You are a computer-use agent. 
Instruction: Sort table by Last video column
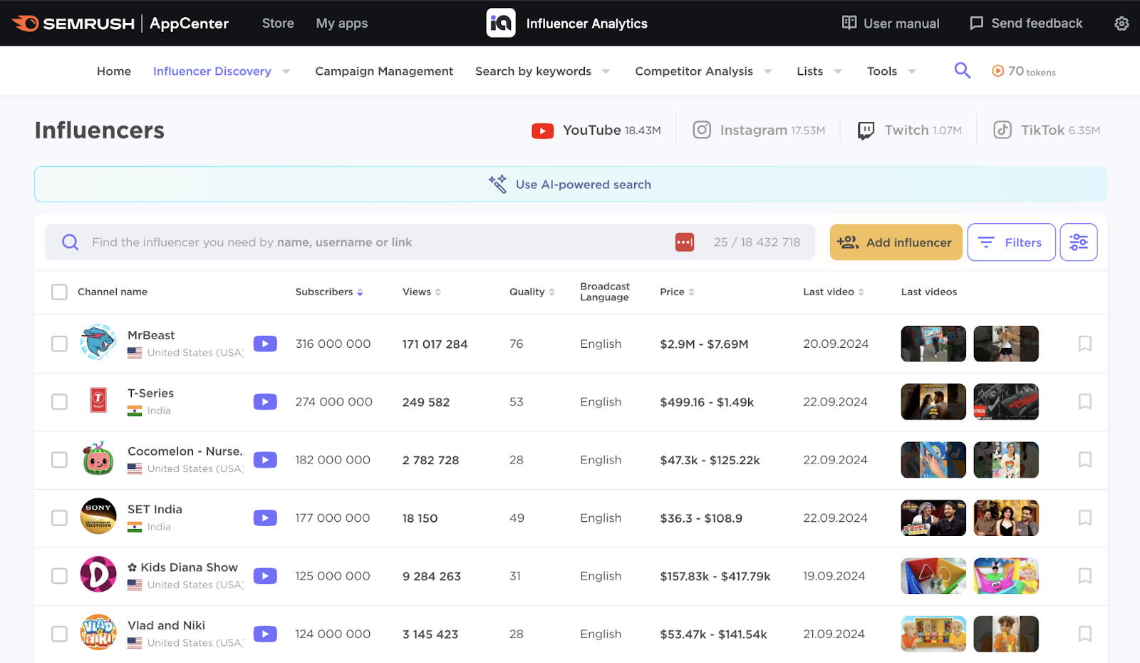[834, 292]
